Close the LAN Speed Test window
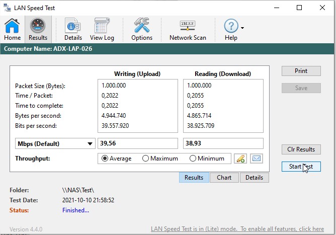The height and width of the screenshot is (235, 336). coord(322,8)
